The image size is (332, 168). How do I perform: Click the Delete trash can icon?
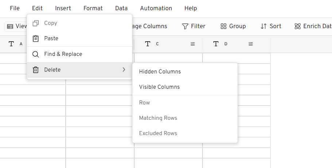point(35,70)
